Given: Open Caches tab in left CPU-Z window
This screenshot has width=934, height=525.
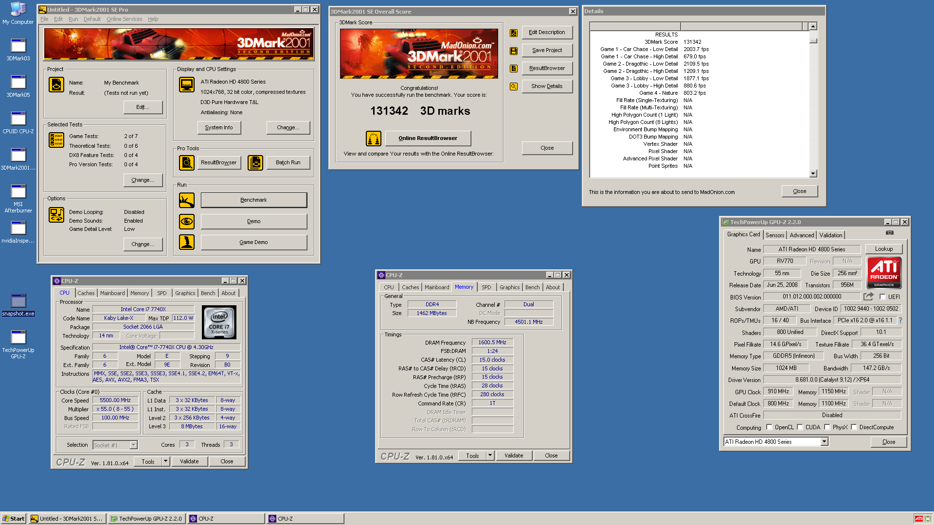Looking at the screenshot, I should [86, 293].
